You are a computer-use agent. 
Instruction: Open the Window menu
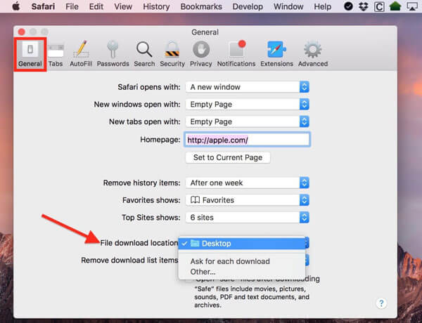[288, 6]
